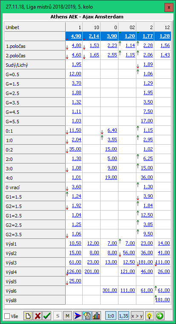This screenshot has width=176, height=324.
Task: Click the yellow light bulb icon
Action: pos(150,316)
